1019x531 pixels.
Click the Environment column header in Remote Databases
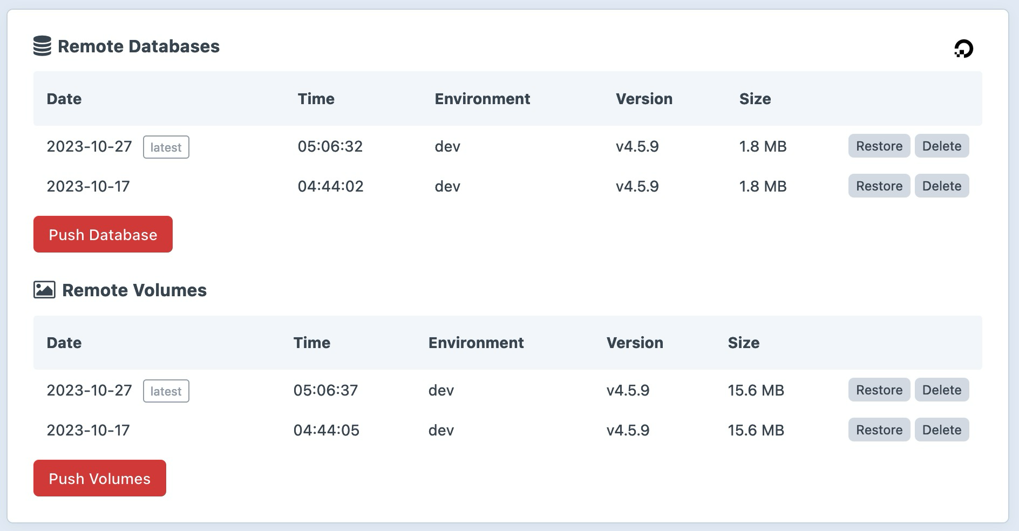(x=483, y=99)
